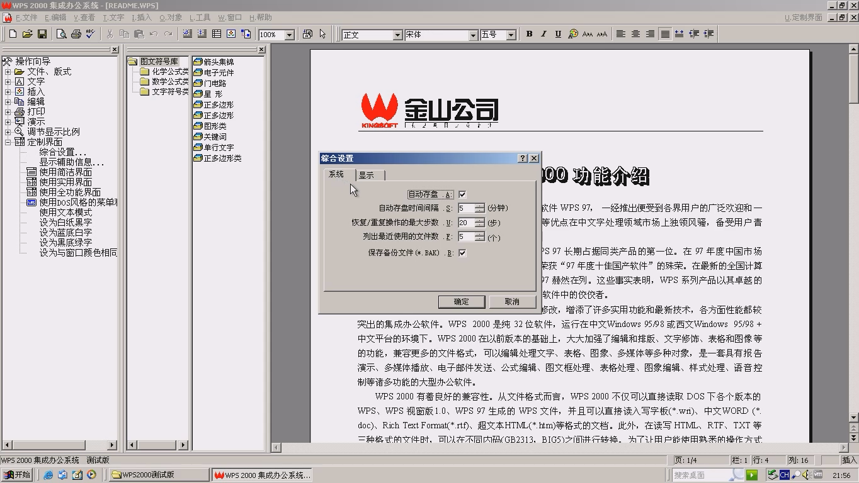Toggle the 自动存盘 checkbox
859x483 pixels.
[x=462, y=194]
